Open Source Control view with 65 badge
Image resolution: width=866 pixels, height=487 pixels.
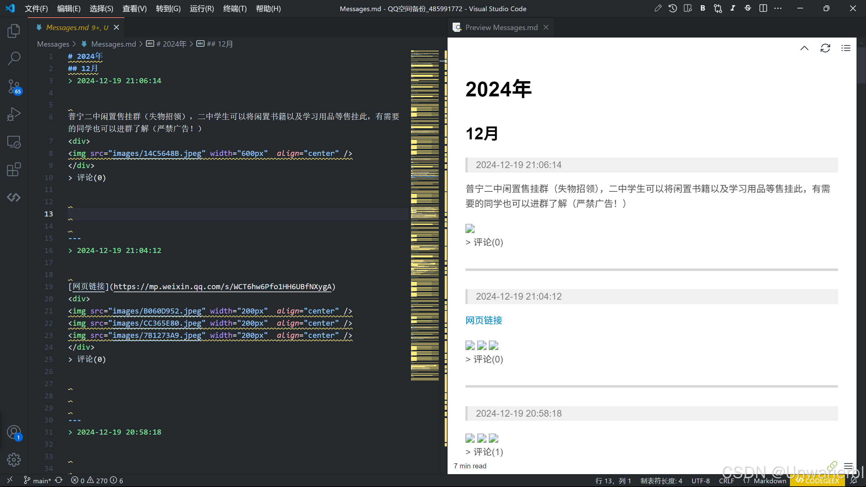[14, 87]
